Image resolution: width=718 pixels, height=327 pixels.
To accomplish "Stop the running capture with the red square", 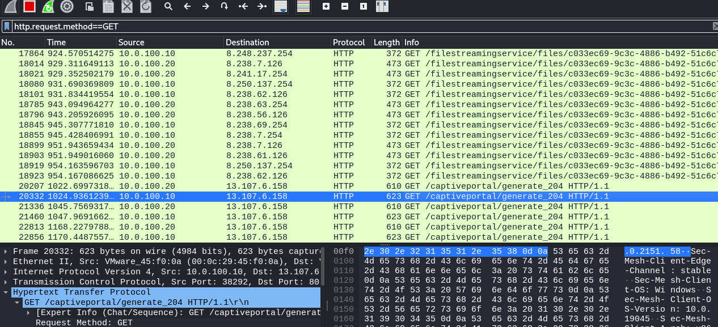I will (29, 6).
